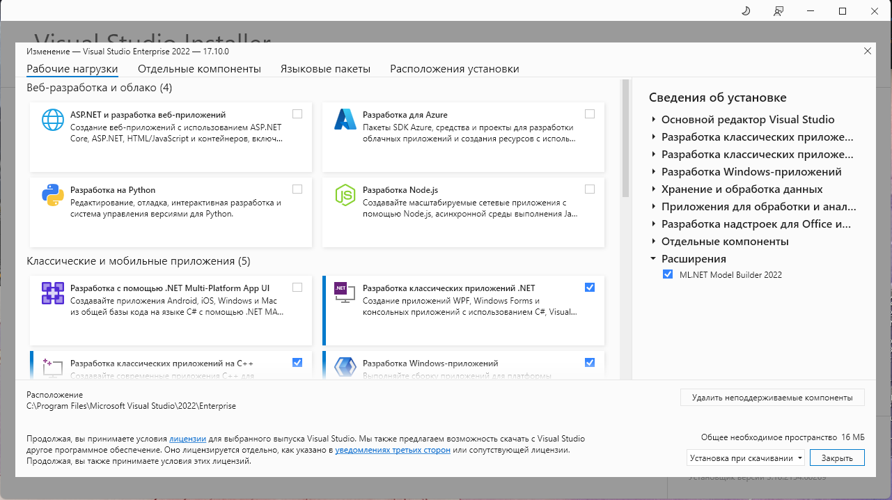892x500 pixels.
Task: Click the Сведения об установке heading
Action: point(717,97)
